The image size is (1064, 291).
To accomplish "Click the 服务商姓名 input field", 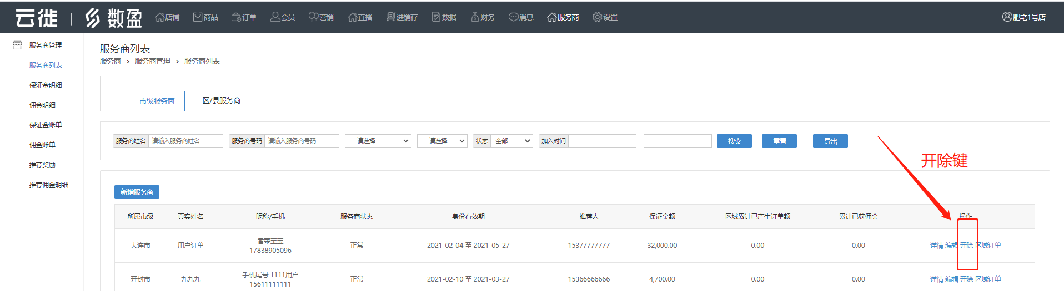I will coord(185,141).
